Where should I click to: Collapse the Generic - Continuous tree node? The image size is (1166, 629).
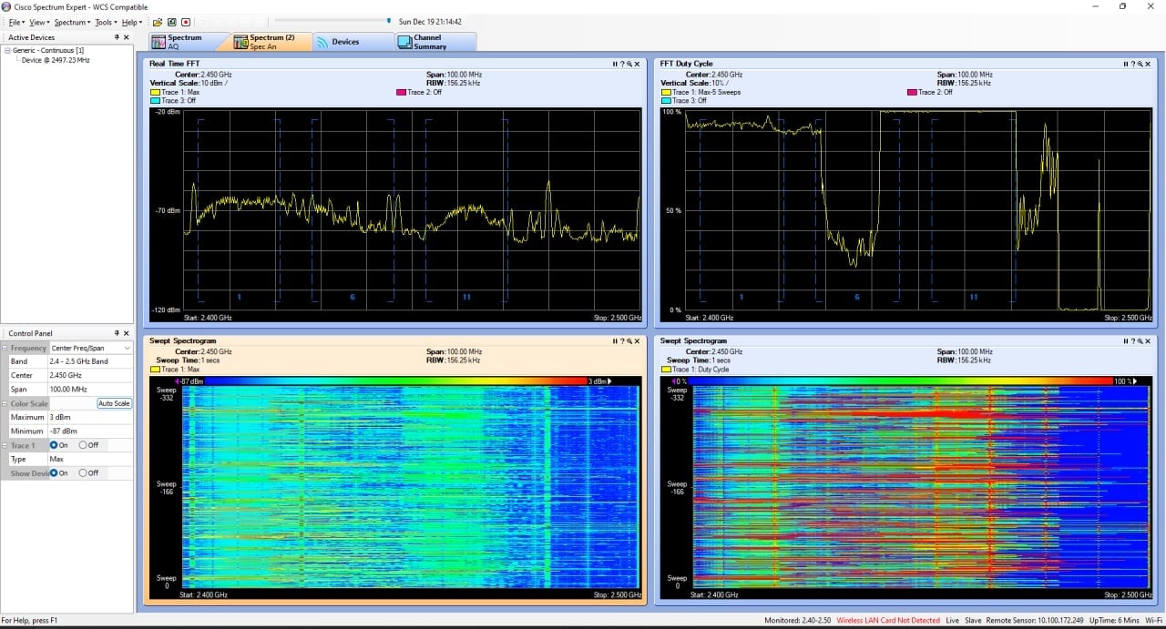[x=7, y=50]
